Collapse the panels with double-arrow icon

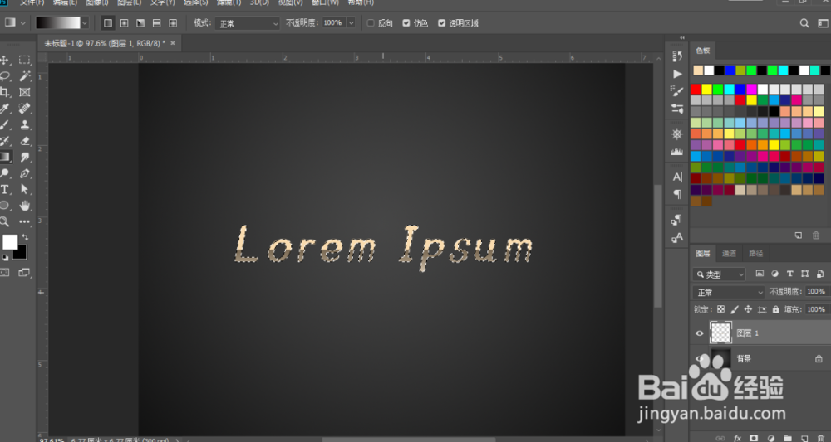(x=682, y=38)
